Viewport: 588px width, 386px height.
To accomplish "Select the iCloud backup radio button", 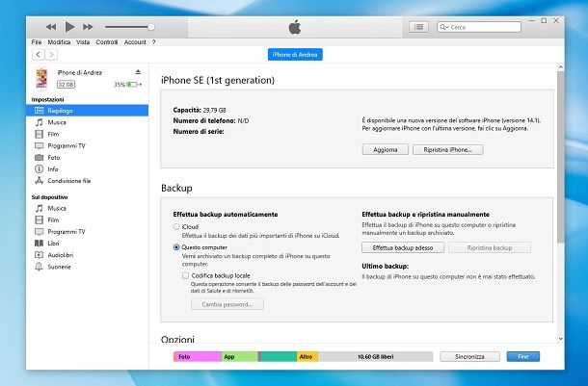I will [x=176, y=227].
